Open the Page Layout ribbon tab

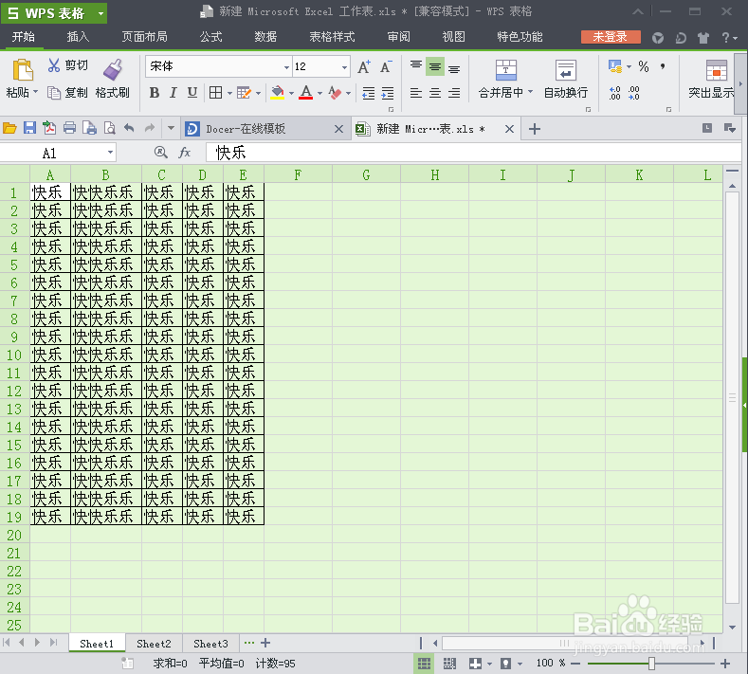[144, 37]
